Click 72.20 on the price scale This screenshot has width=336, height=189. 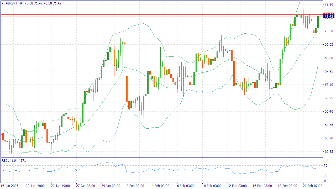(x=329, y=4)
